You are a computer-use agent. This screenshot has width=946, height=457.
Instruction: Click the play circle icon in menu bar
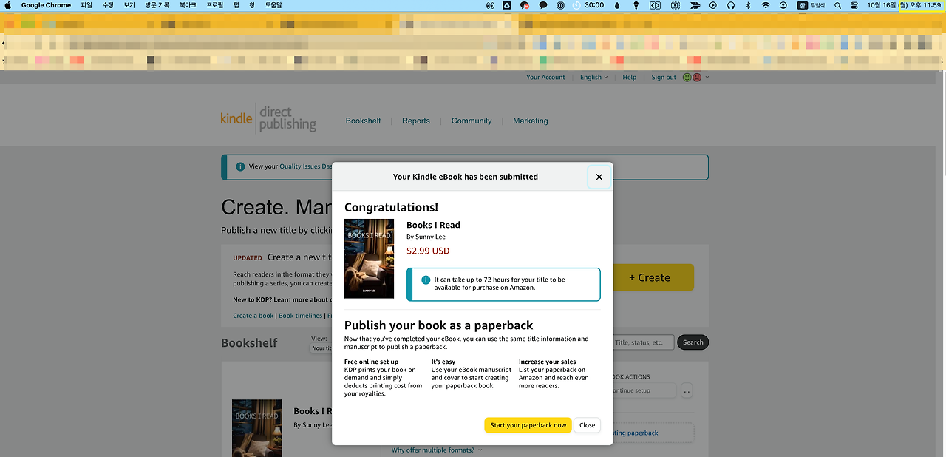(x=713, y=5)
